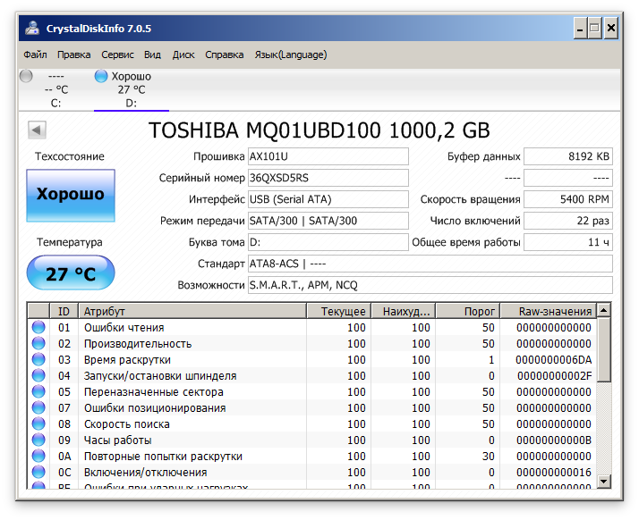Click the Число включений value 22 раз

tap(568, 221)
